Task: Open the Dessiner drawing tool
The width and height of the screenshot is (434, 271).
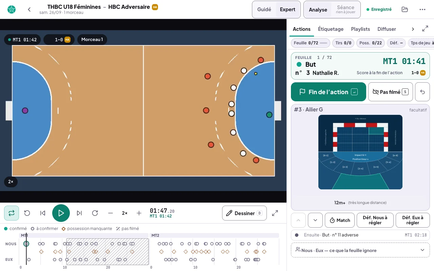Action: point(244,213)
